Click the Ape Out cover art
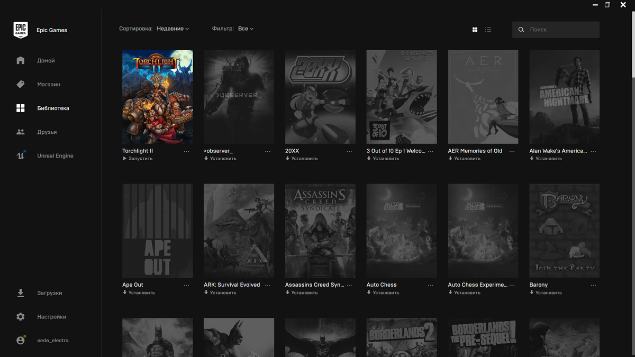Image resolution: width=635 pixels, height=357 pixels. [158, 231]
